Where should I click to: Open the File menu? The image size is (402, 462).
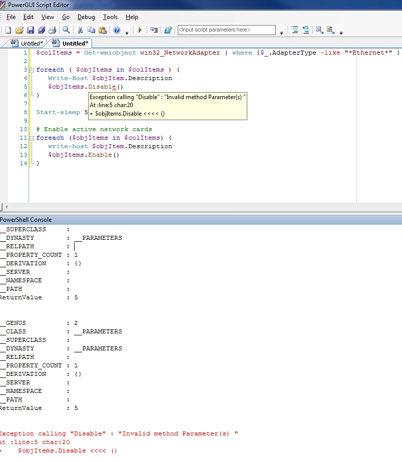click(11, 17)
